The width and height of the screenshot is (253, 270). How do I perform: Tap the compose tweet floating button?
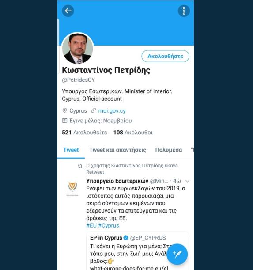[x=177, y=254]
